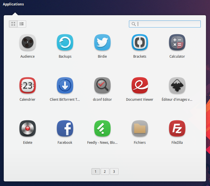Start the Eidete screen recorder icon

point(27,128)
